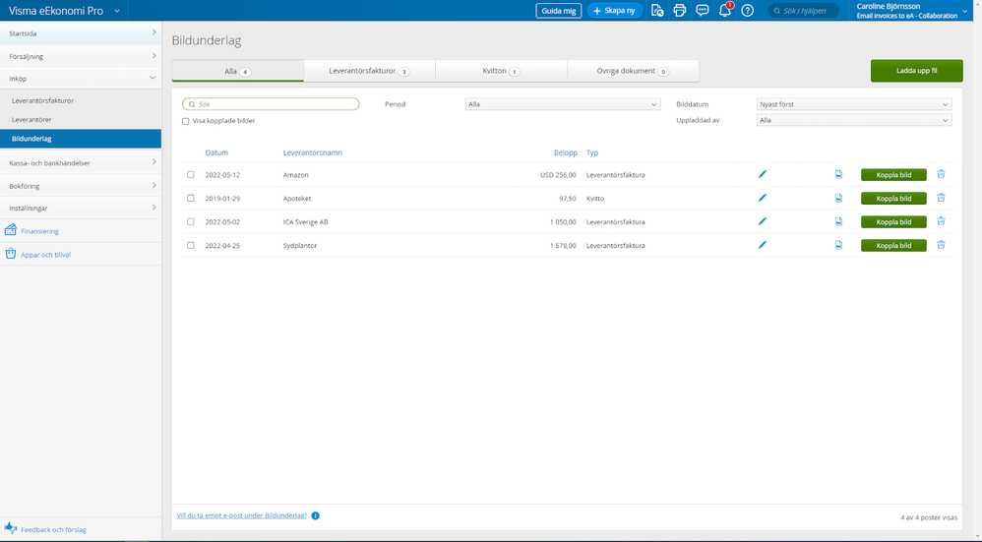982x542 pixels.
Task: Click the help question mark icon
Action: click(748, 11)
